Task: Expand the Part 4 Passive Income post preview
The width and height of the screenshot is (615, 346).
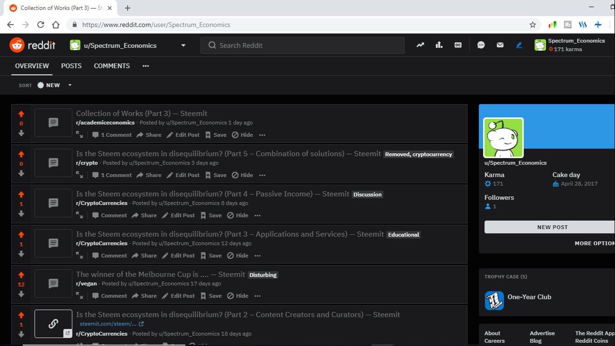Action: pyautogui.click(x=80, y=215)
